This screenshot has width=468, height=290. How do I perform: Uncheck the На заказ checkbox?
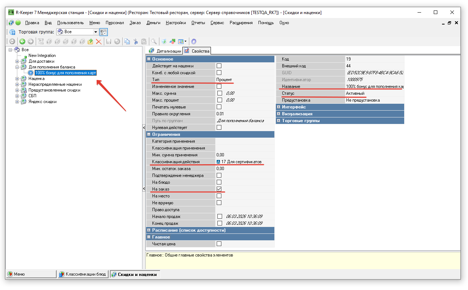219,189
